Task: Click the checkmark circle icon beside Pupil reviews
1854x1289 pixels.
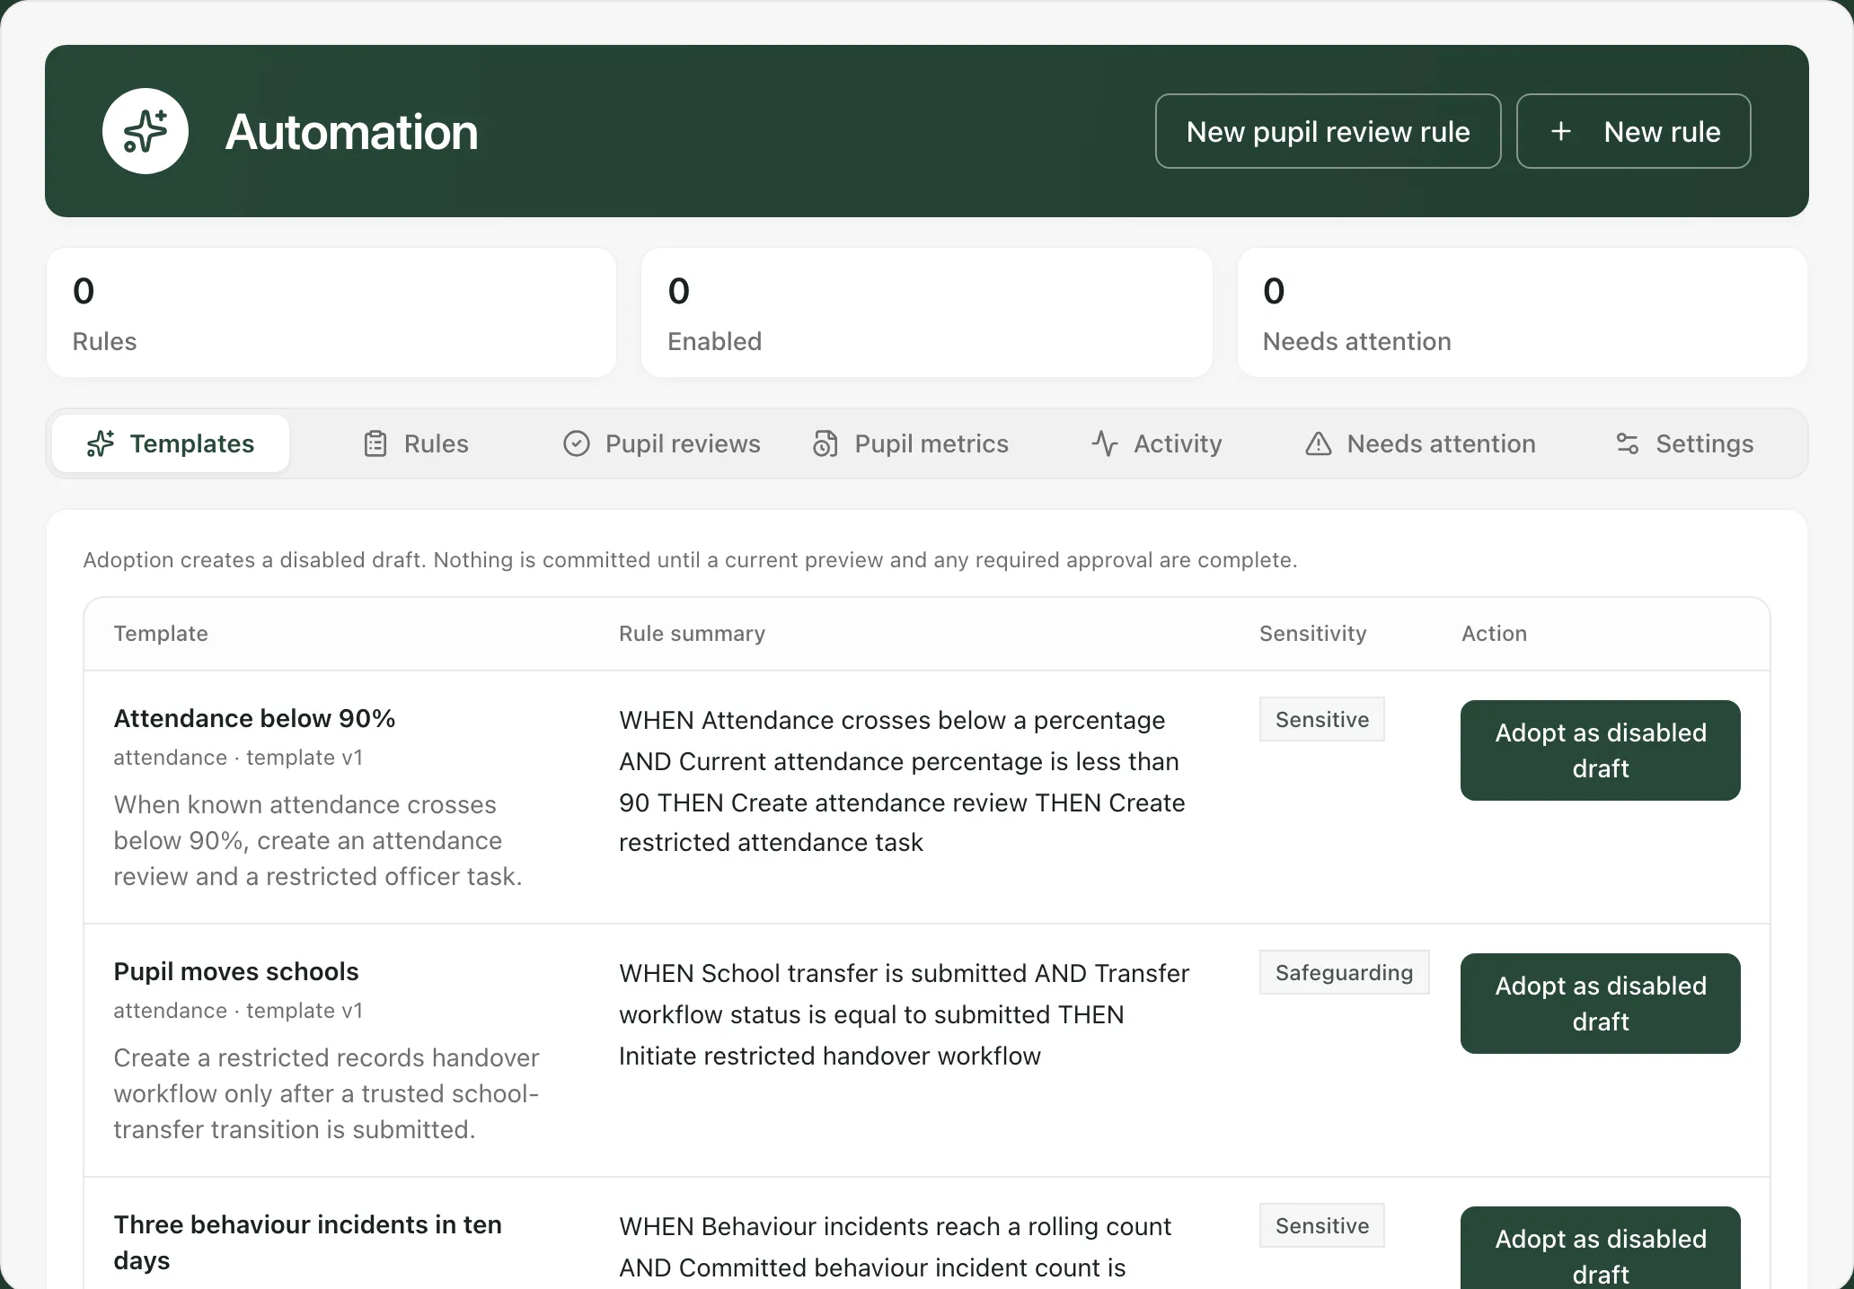Action: click(577, 443)
